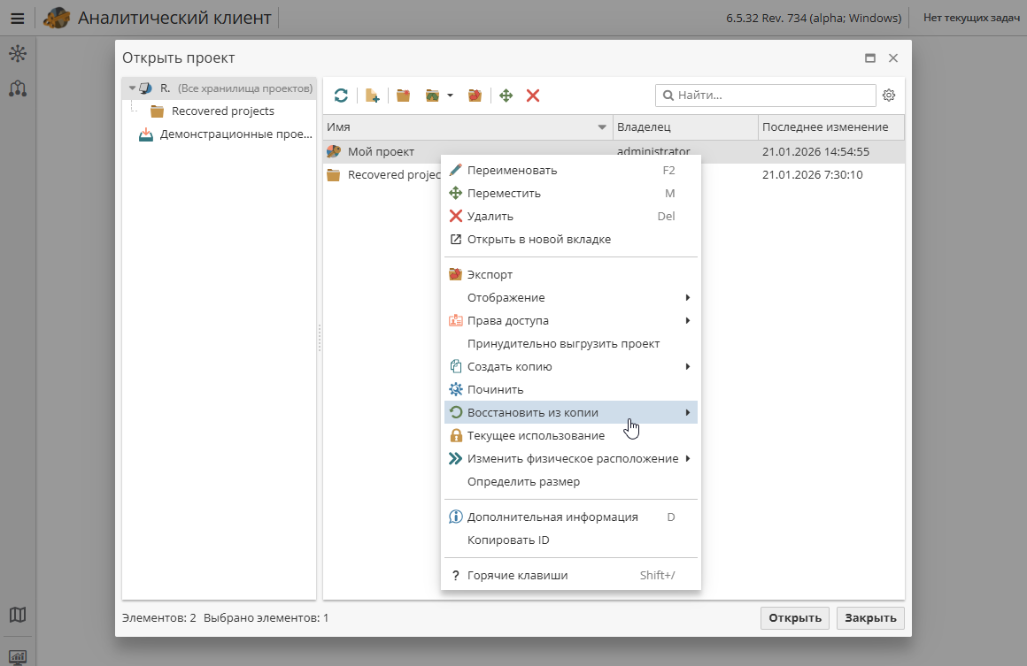Create a new folder in the repository
This screenshot has width=1027, height=666.
[404, 95]
